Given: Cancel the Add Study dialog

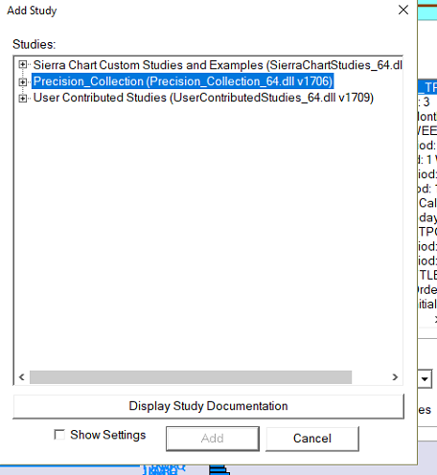Looking at the screenshot, I should [x=312, y=439].
